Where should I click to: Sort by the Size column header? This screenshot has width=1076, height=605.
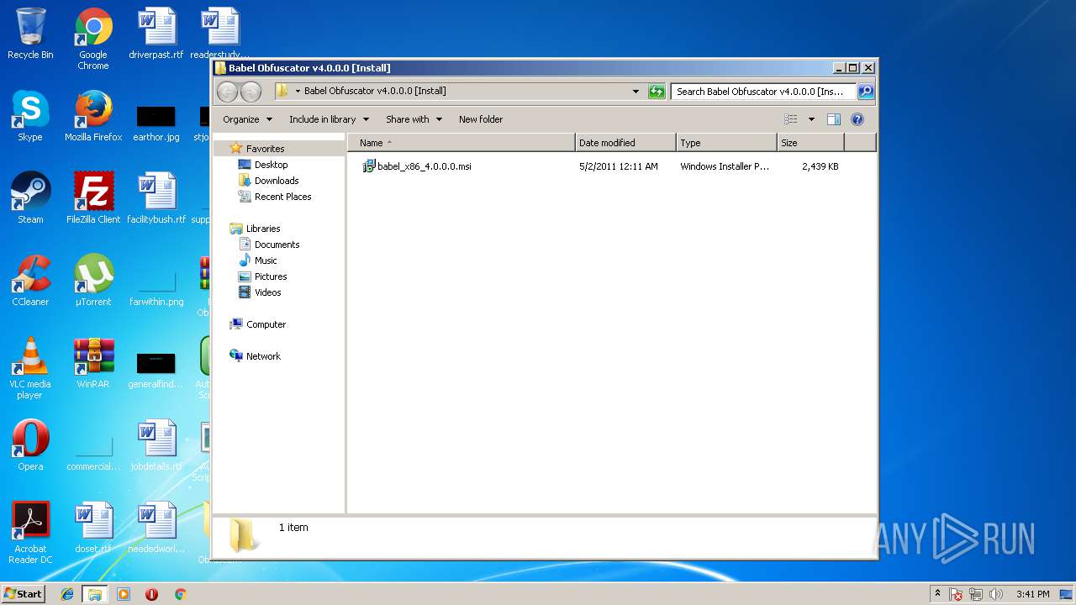click(x=810, y=143)
